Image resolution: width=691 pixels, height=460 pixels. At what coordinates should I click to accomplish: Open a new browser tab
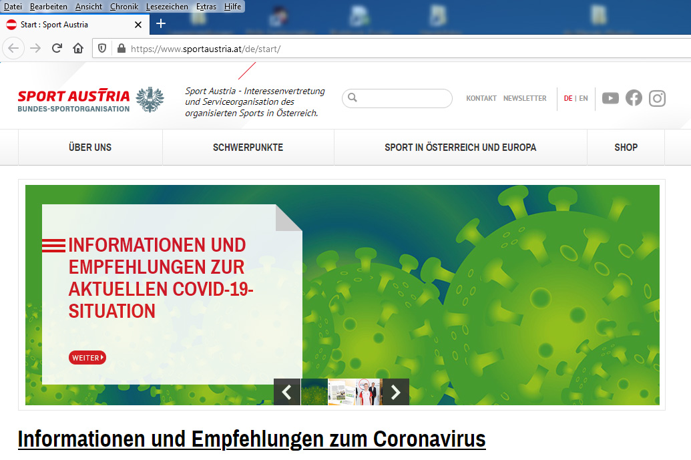[x=161, y=24]
